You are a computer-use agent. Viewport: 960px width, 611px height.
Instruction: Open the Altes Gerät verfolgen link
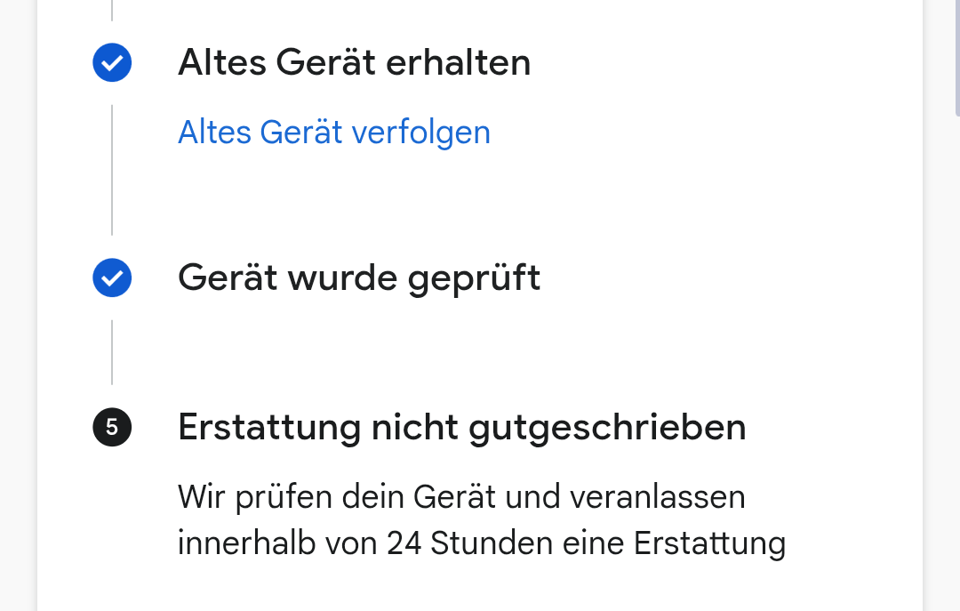pyautogui.click(x=334, y=133)
